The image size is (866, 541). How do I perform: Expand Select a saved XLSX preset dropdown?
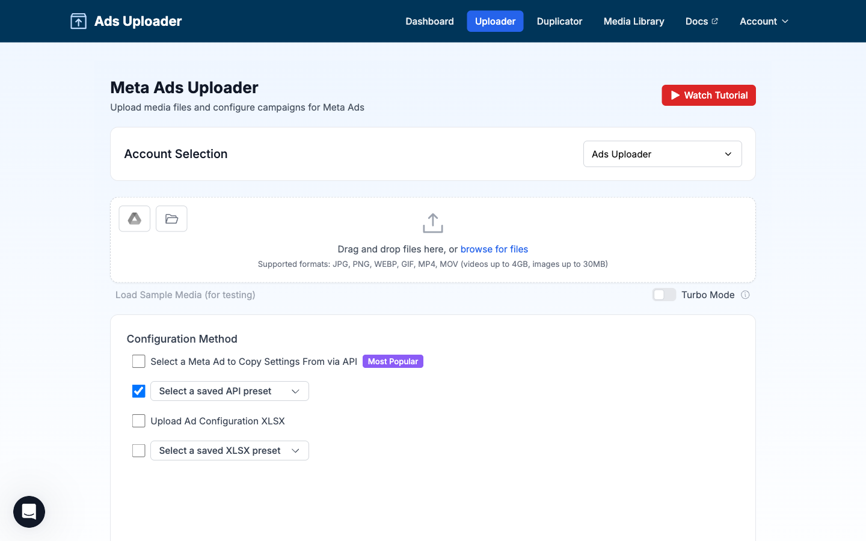[x=230, y=451]
